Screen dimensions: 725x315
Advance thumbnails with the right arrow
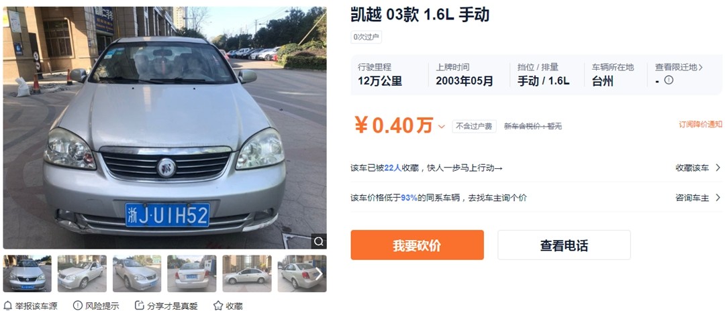[319, 274]
